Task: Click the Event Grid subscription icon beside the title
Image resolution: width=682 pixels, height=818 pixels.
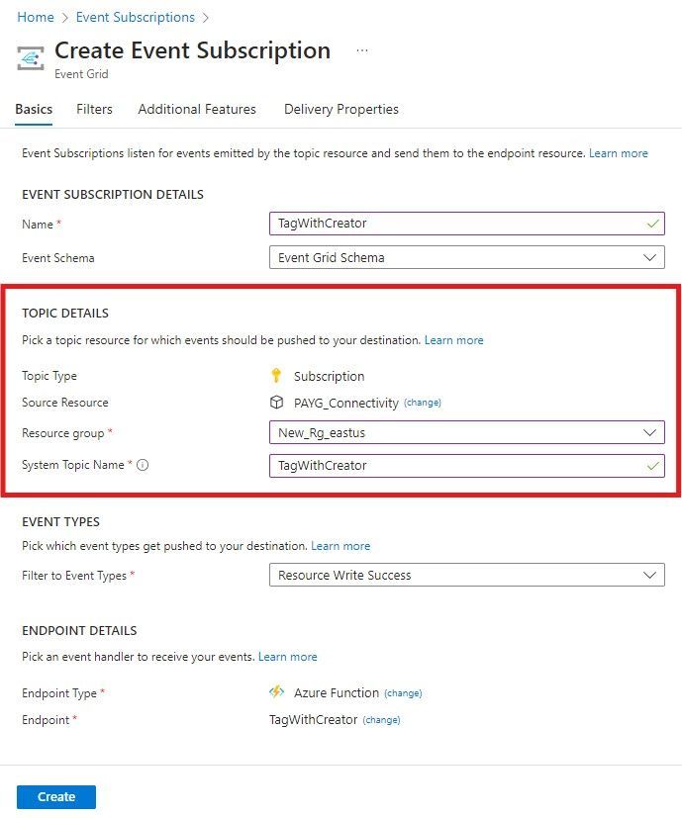Action: coord(31,58)
